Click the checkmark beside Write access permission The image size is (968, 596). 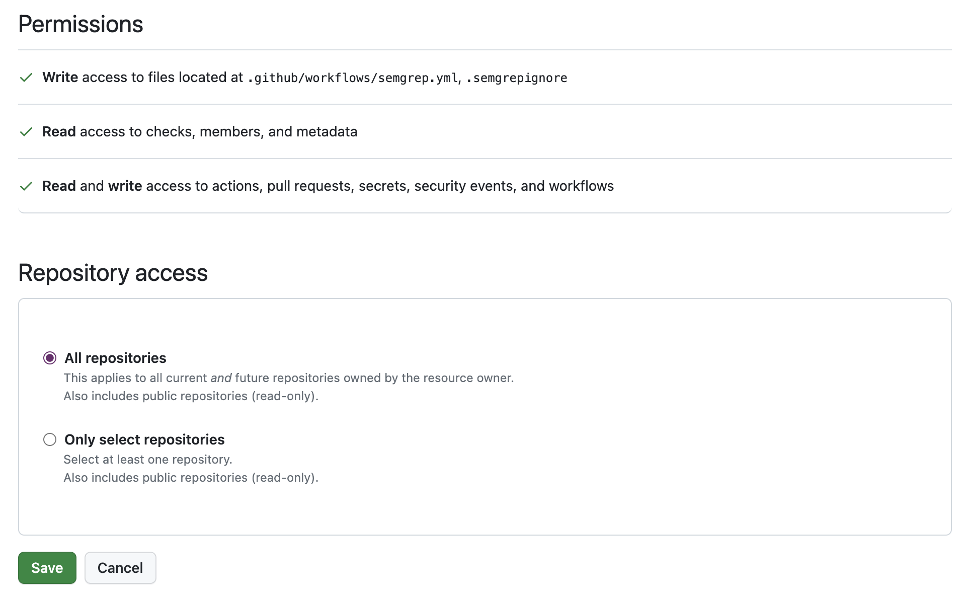pyautogui.click(x=27, y=78)
